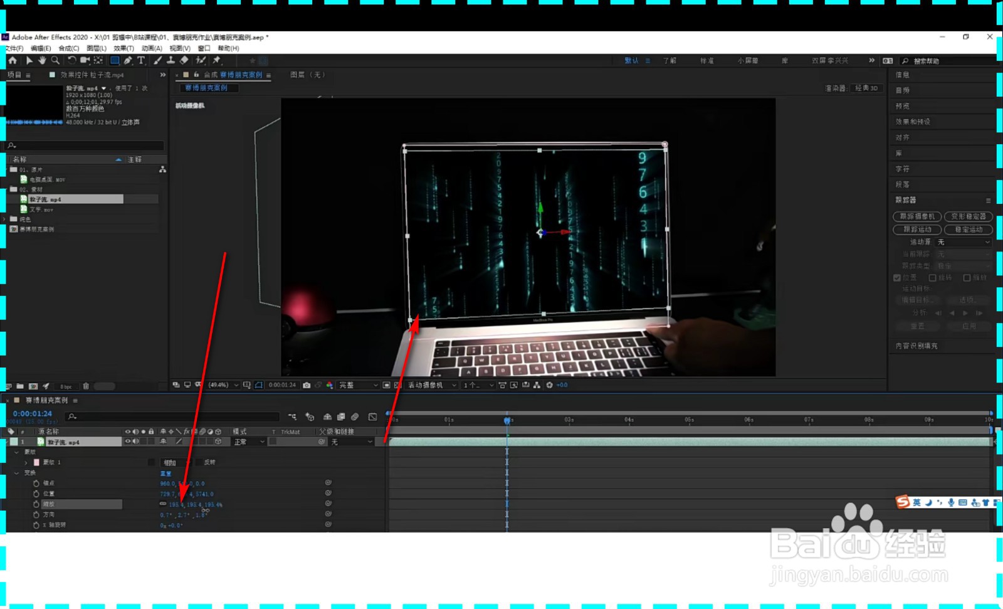This screenshot has width=1003, height=609.
Task: Select the Type text tool
Action: point(141,60)
